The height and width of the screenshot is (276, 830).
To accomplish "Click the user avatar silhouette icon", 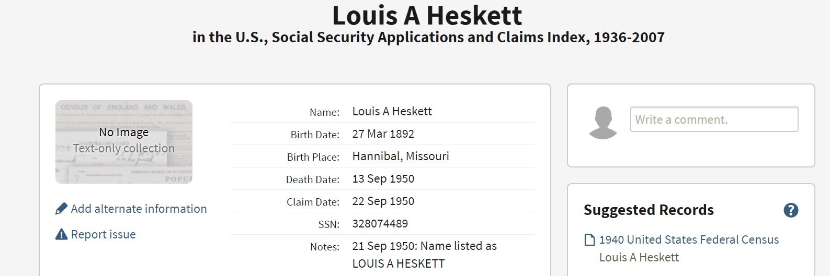I will point(603,123).
